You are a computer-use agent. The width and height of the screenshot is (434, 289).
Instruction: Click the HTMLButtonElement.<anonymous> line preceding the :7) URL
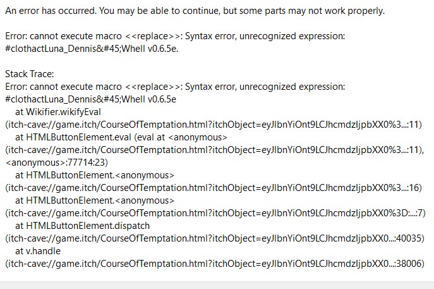(95, 200)
